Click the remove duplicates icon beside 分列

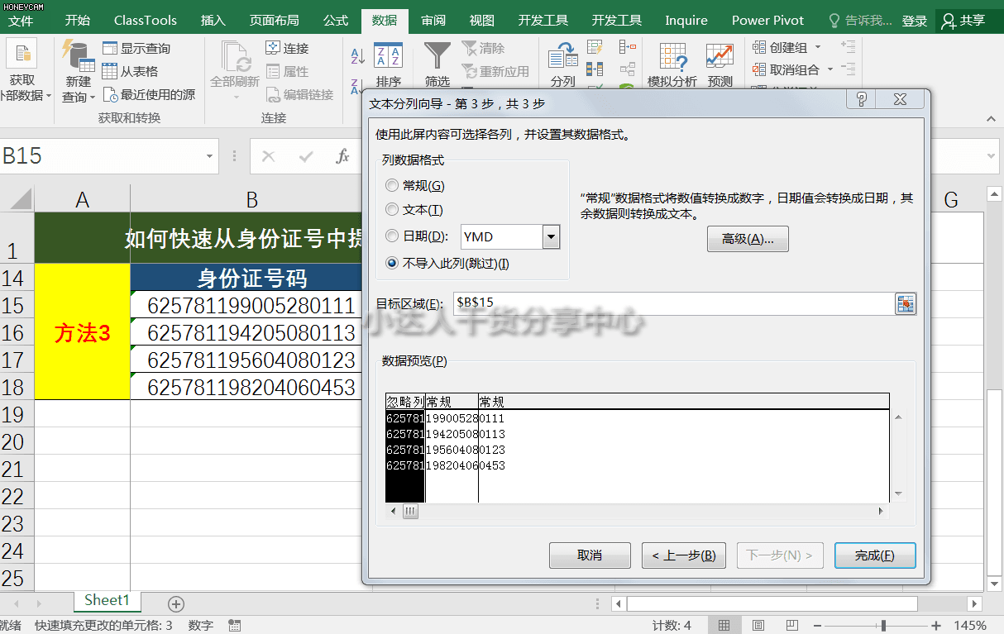pos(595,69)
